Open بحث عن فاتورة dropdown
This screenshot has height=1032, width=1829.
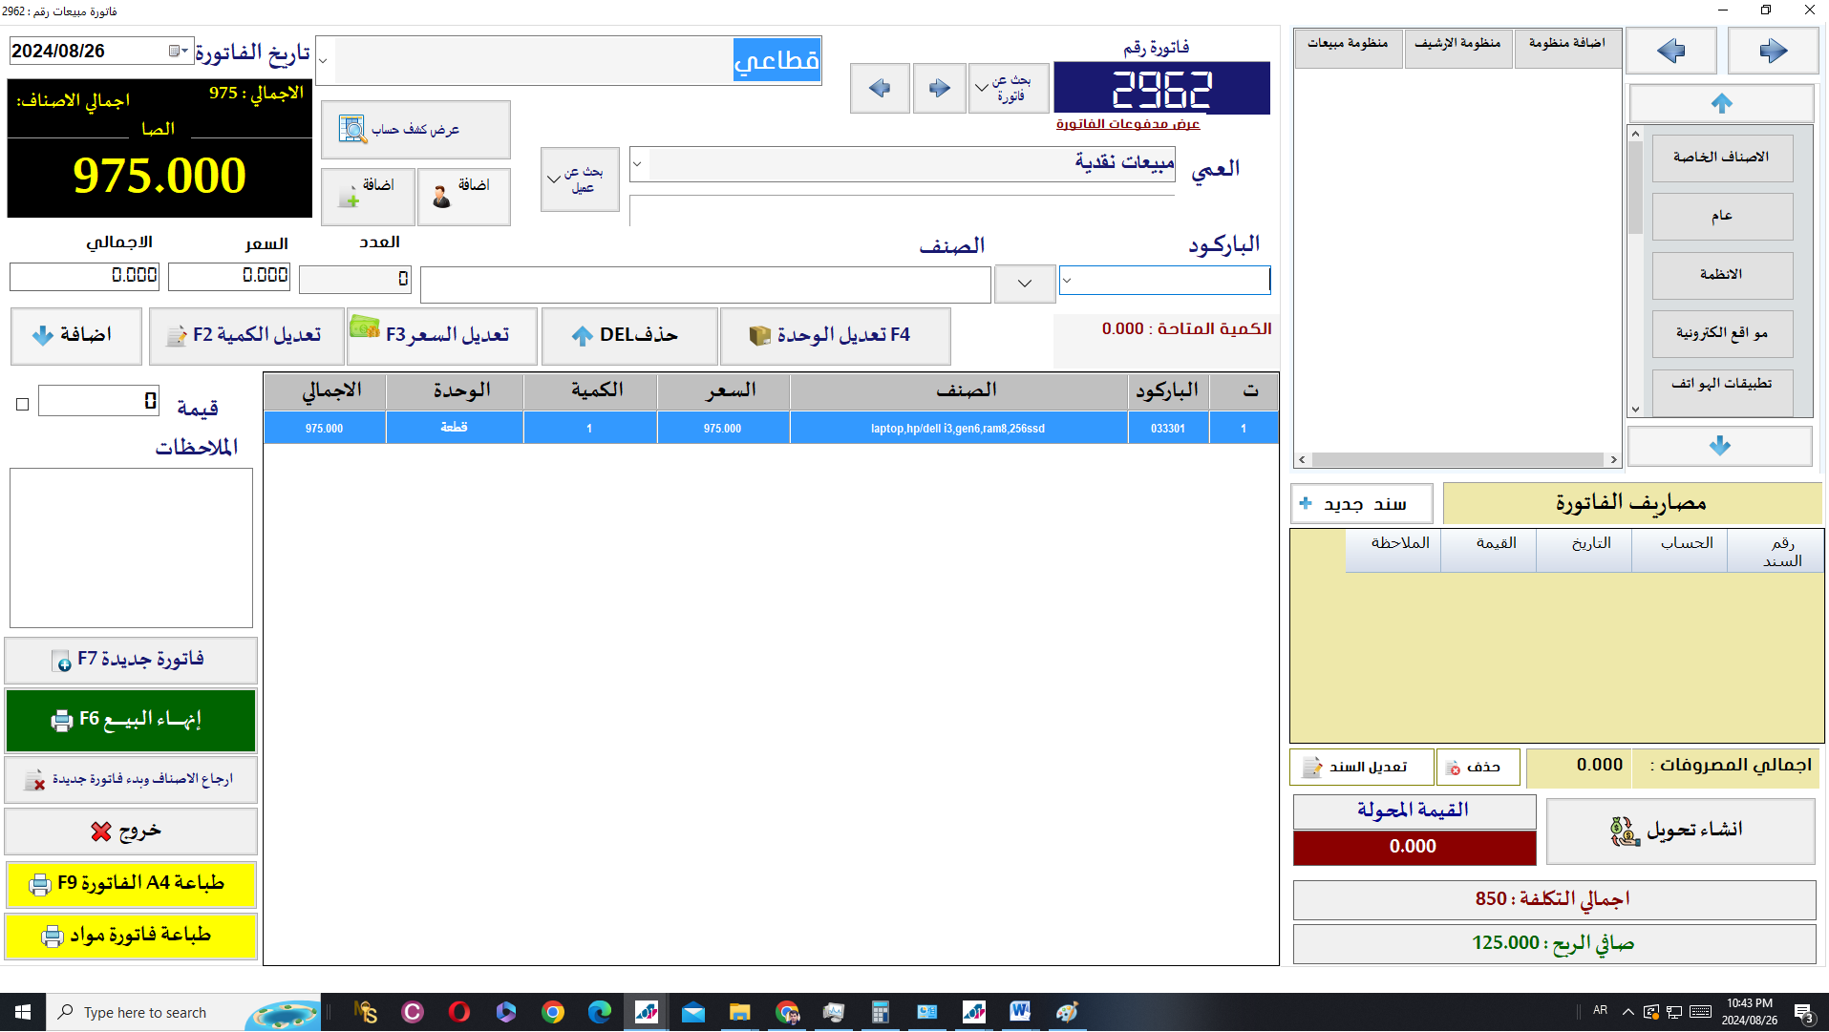(x=1009, y=89)
